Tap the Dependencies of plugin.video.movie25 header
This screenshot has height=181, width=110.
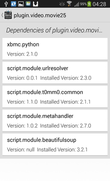pyautogui.click(x=54, y=30)
